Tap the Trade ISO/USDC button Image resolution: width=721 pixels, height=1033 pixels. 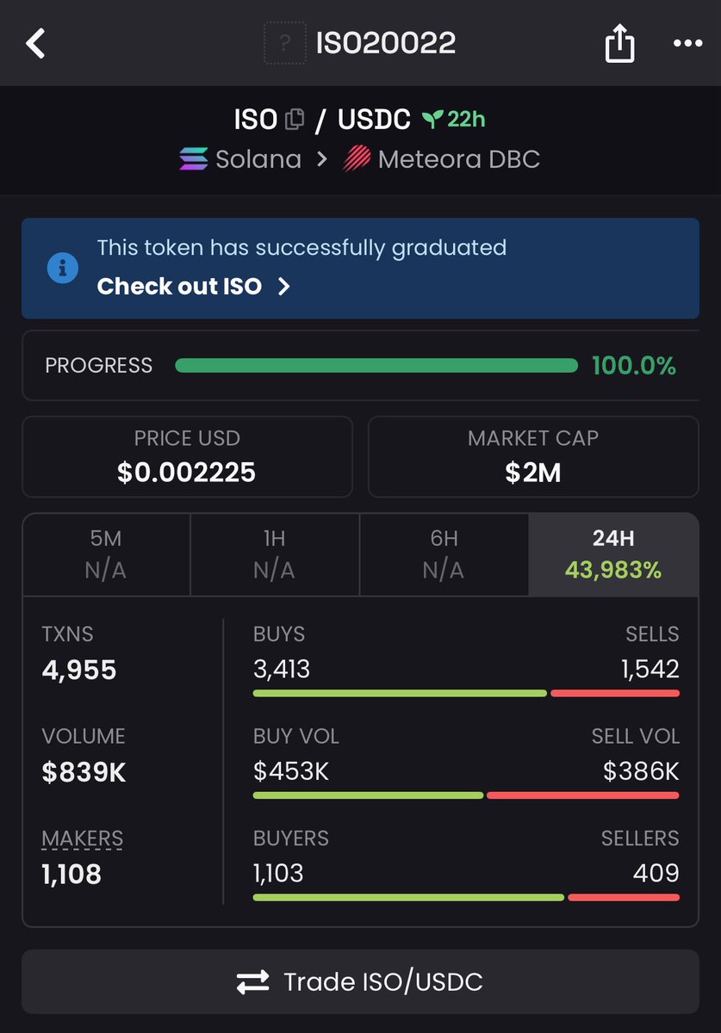360,982
